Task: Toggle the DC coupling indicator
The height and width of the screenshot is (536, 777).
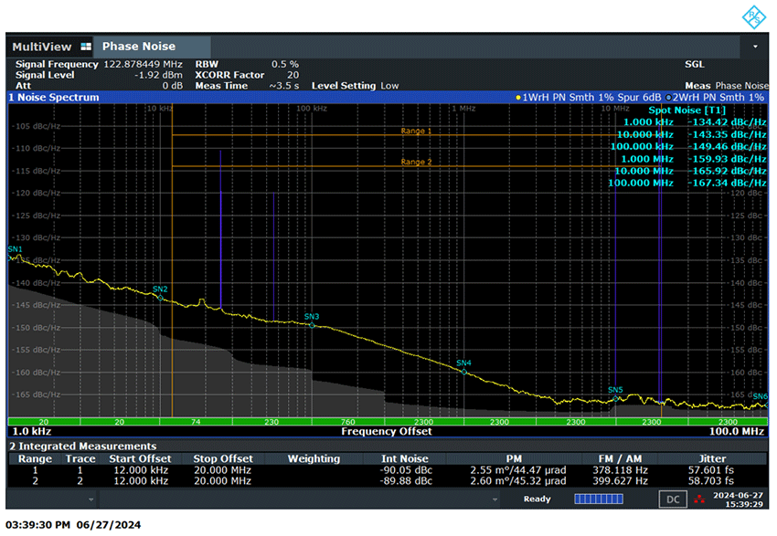Action: click(x=672, y=499)
